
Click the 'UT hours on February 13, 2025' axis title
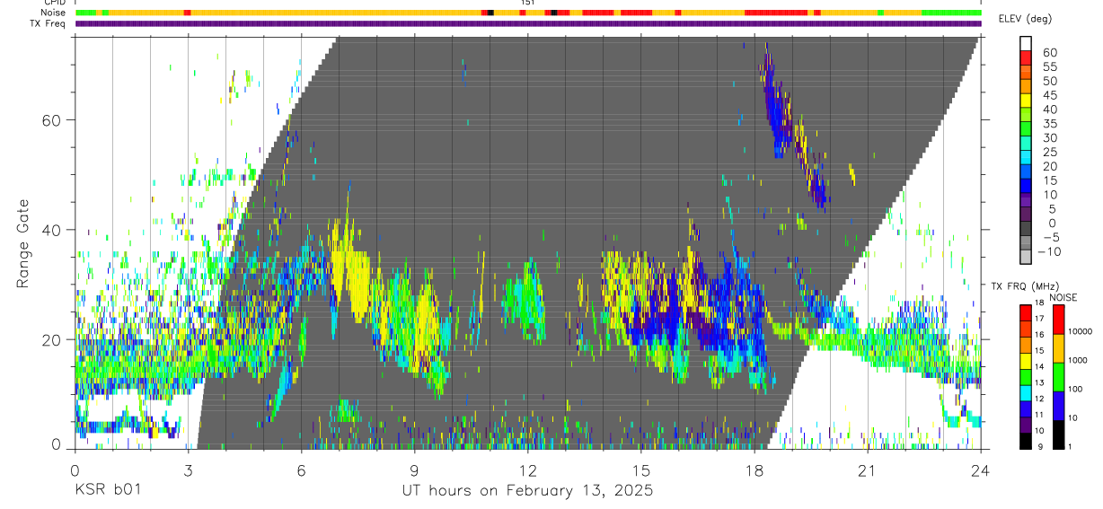click(527, 491)
